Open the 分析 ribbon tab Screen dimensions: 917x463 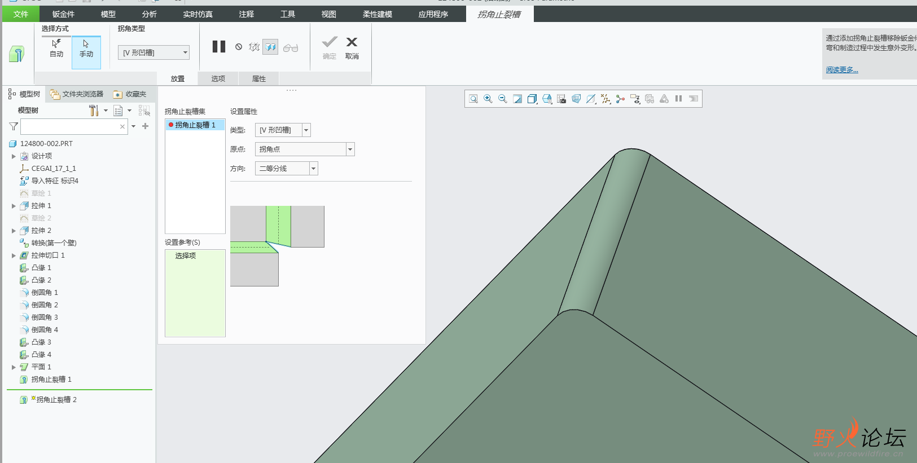[x=150, y=14]
